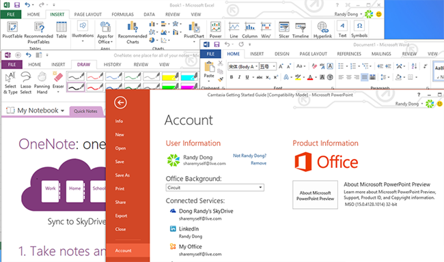Go back from PowerPoint backstage
The width and height of the screenshot is (444, 262).
[x=120, y=102]
